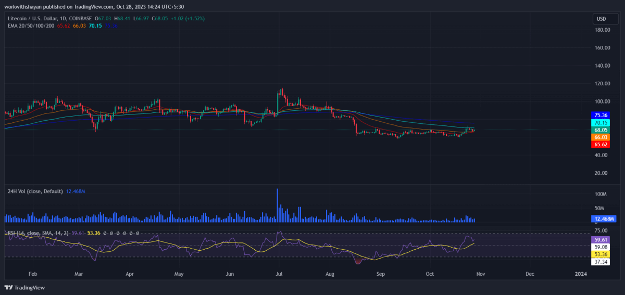625x295 pixels.
Task: Click the blue 75.36 EMA price tag
Action: (x=601, y=116)
